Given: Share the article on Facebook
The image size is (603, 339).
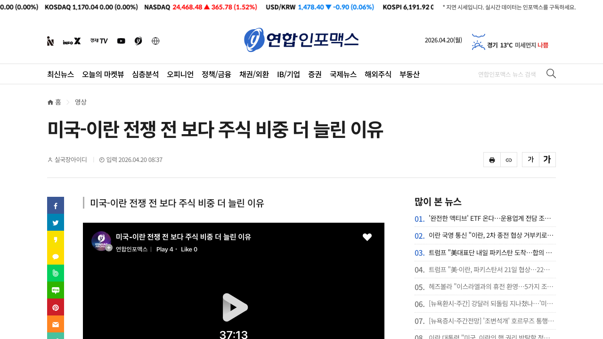Looking at the screenshot, I should click(56, 205).
